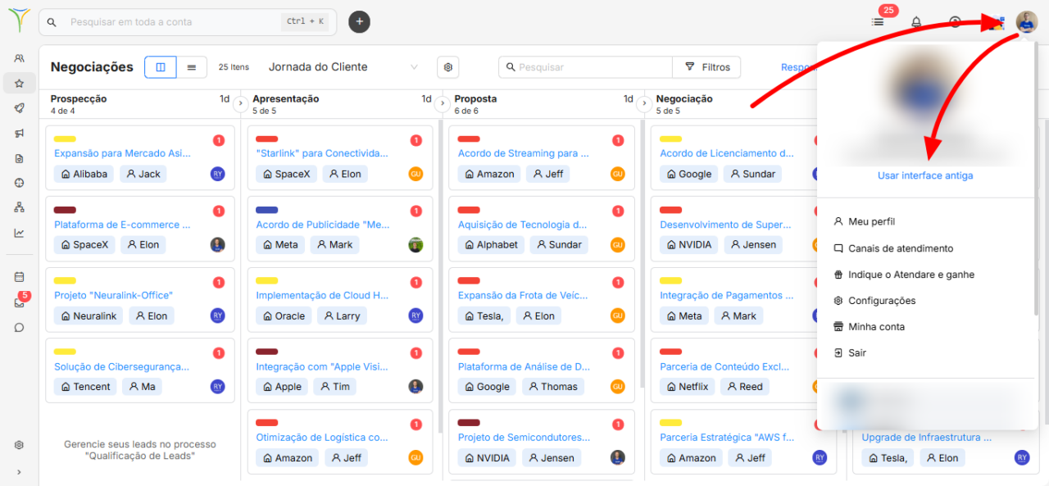Switch to list view
Image resolution: width=1049 pixels, height=486 pixels.
(x=191, y=67)
